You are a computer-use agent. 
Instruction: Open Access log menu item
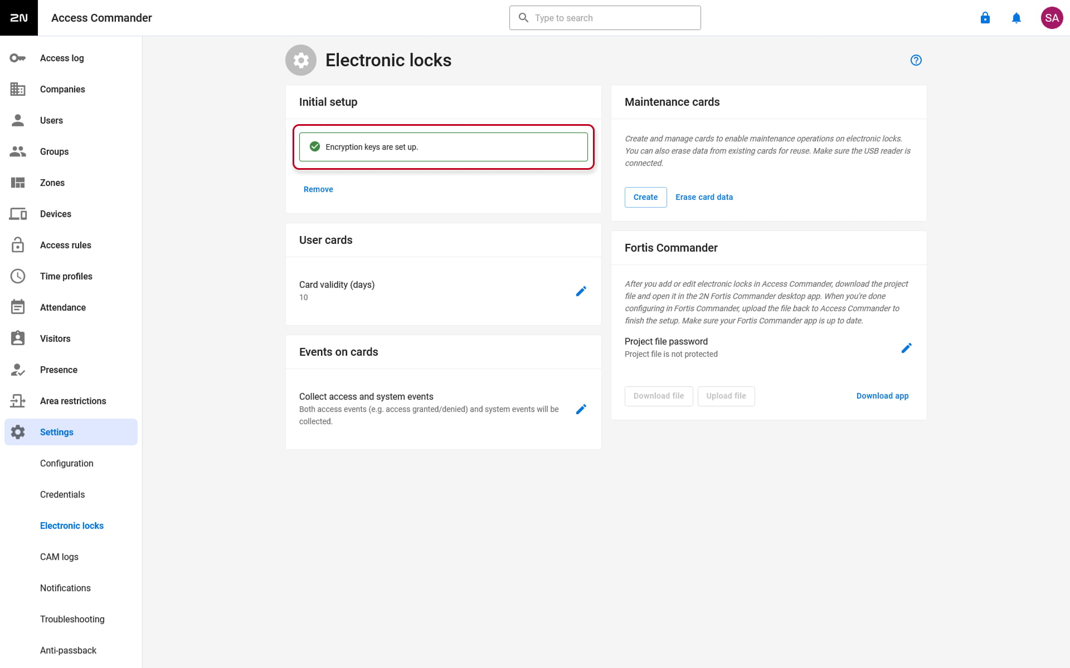[x=71, y=58]
